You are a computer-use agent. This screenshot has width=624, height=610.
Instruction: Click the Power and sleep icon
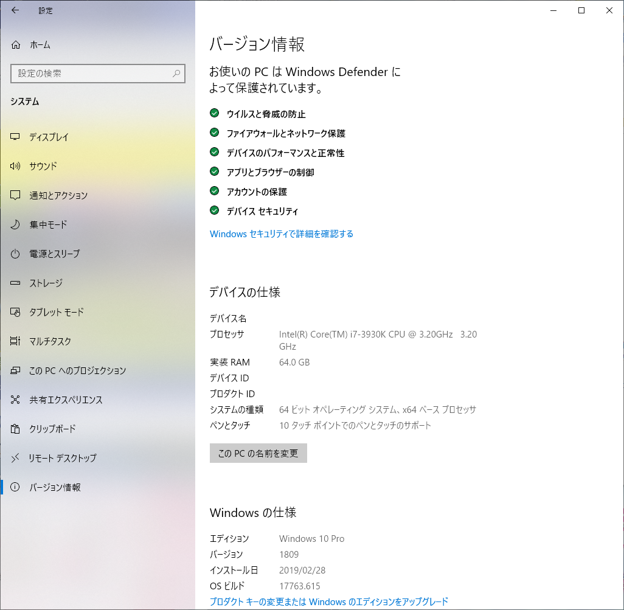click(x=15, y=254)
